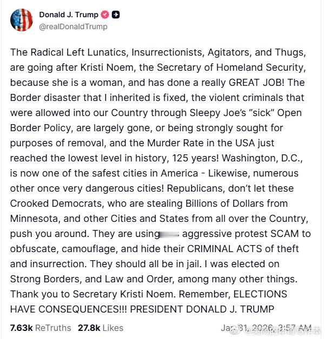Open the Donald J. Trump display name
325x339 pixels.
(69, 15)
